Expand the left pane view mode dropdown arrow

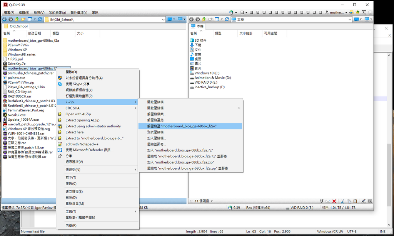click(35, 19)
